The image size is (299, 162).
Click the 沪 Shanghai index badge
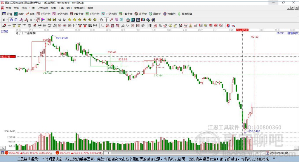tap(7, 153)
